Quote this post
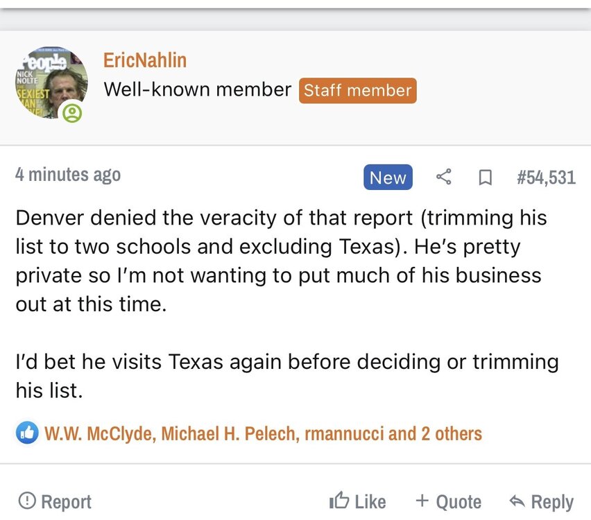591x520 pixels. [448, 501]
